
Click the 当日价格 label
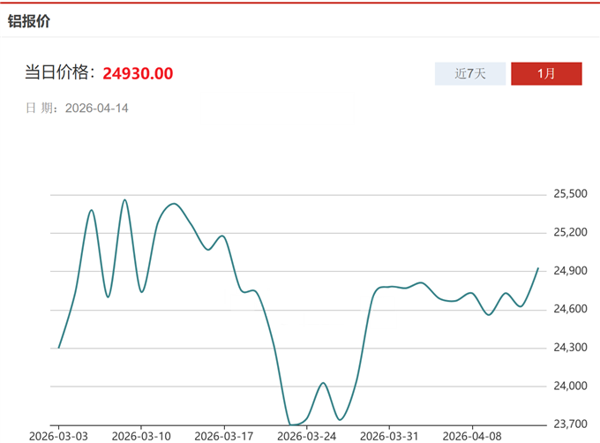click(58, 73)
